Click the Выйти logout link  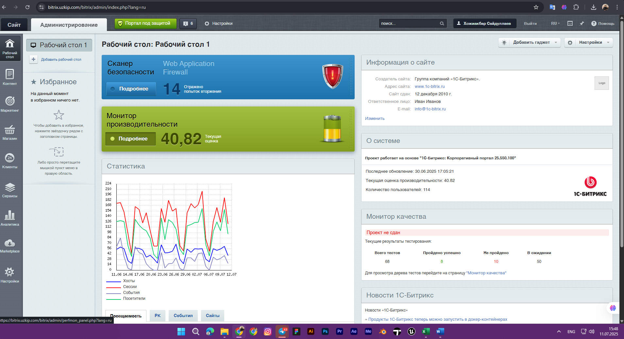[530, 24]
